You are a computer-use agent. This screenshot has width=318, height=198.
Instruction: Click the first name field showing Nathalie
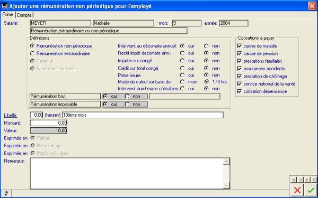point(123,23)
